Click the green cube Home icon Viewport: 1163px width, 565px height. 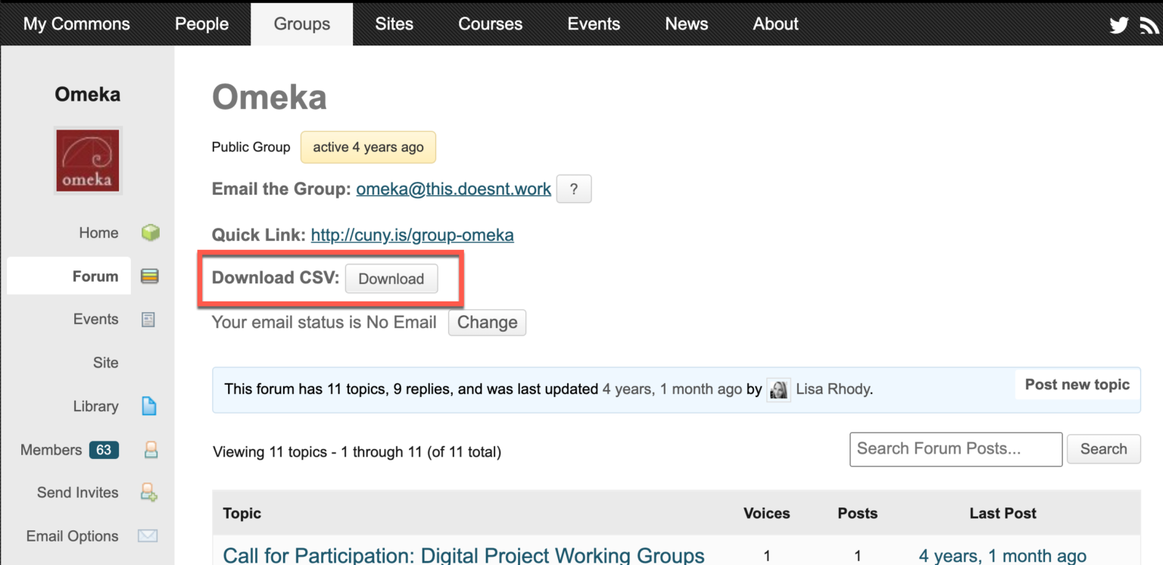[150, 233]
